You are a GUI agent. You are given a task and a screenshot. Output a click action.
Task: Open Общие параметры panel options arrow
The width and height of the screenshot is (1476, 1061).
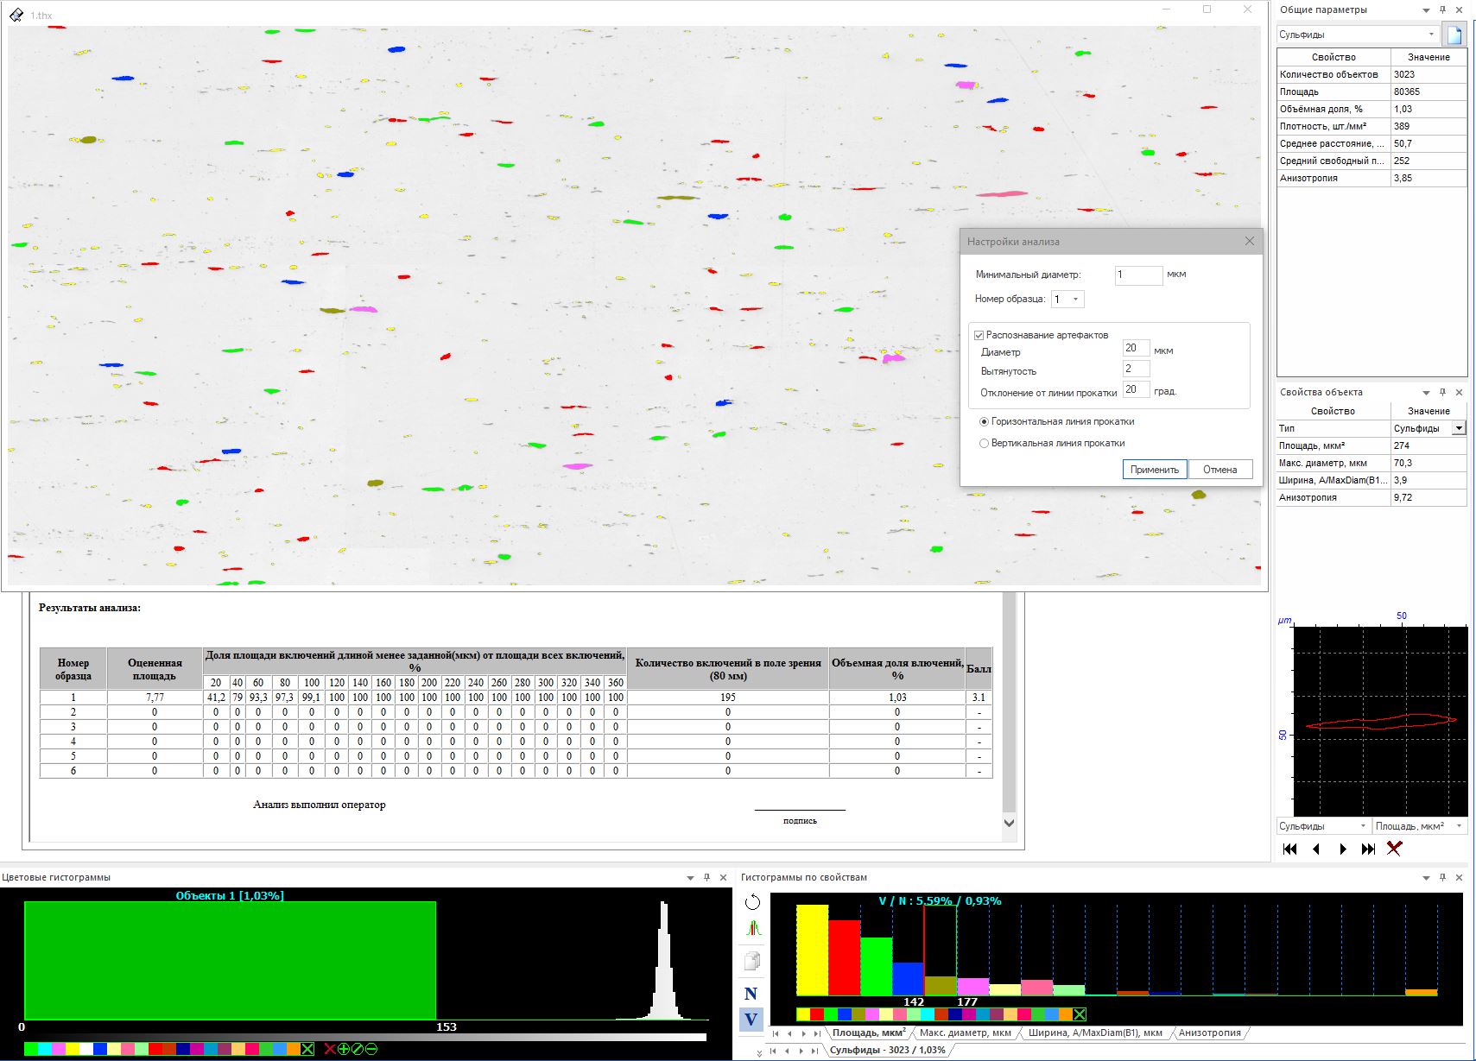[x=1426, y=10]
